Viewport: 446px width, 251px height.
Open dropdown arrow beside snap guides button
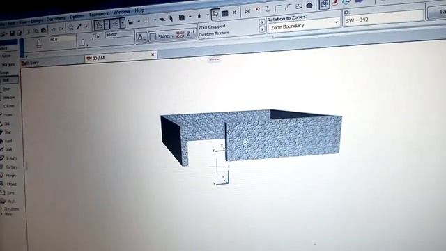(123, 23)
